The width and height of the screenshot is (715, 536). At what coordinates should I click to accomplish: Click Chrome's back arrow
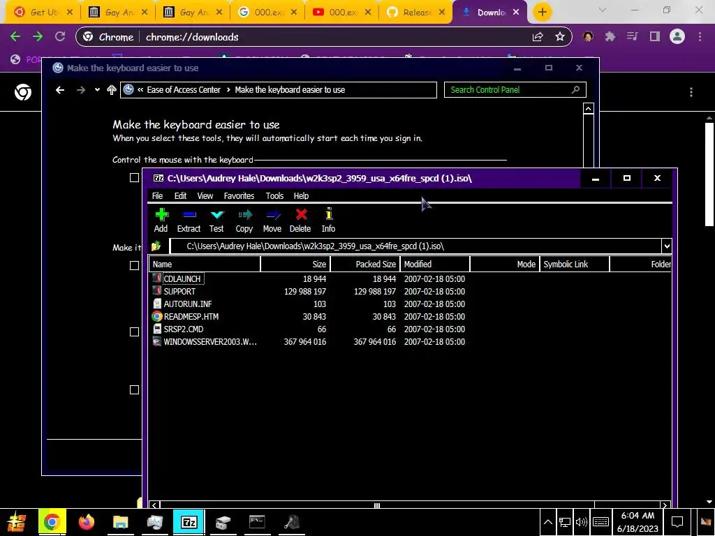click(15, 37)
